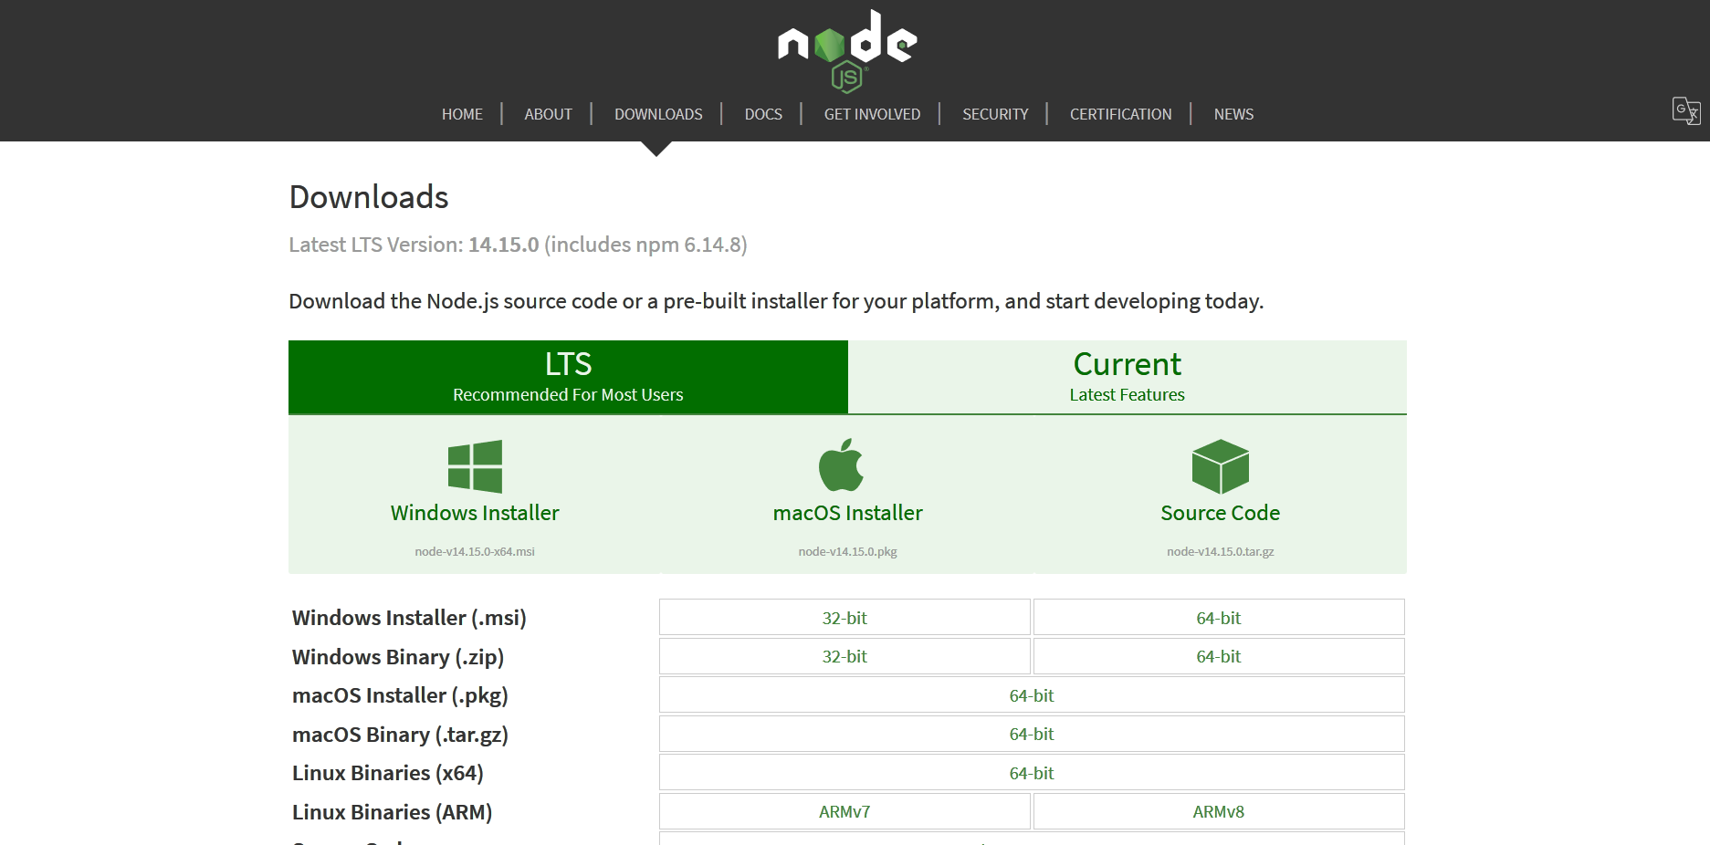
Task: Download 64-bit Linux Binaries (x64)
Action: [1032, 773]
